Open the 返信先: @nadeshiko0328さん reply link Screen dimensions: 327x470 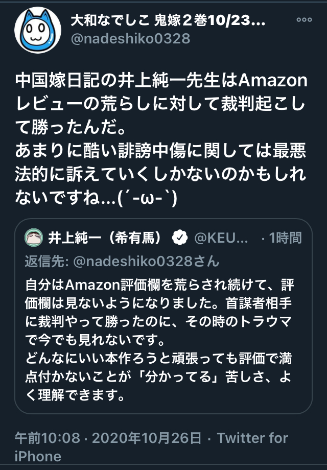click(x=122, y=262)
